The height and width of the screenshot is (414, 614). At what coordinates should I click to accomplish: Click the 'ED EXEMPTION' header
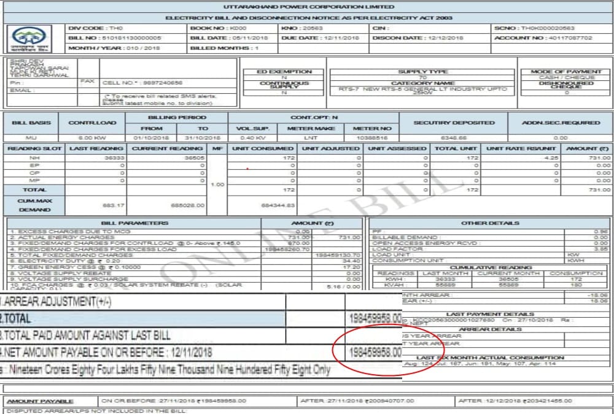284,72
